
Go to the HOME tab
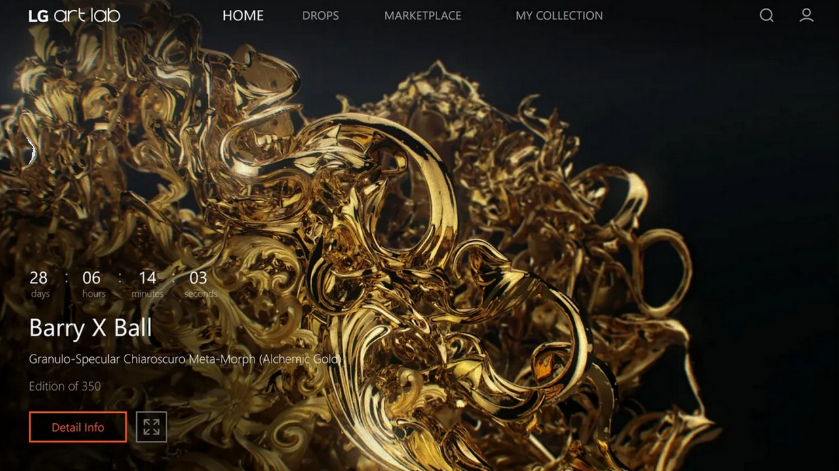pos(243,16)
